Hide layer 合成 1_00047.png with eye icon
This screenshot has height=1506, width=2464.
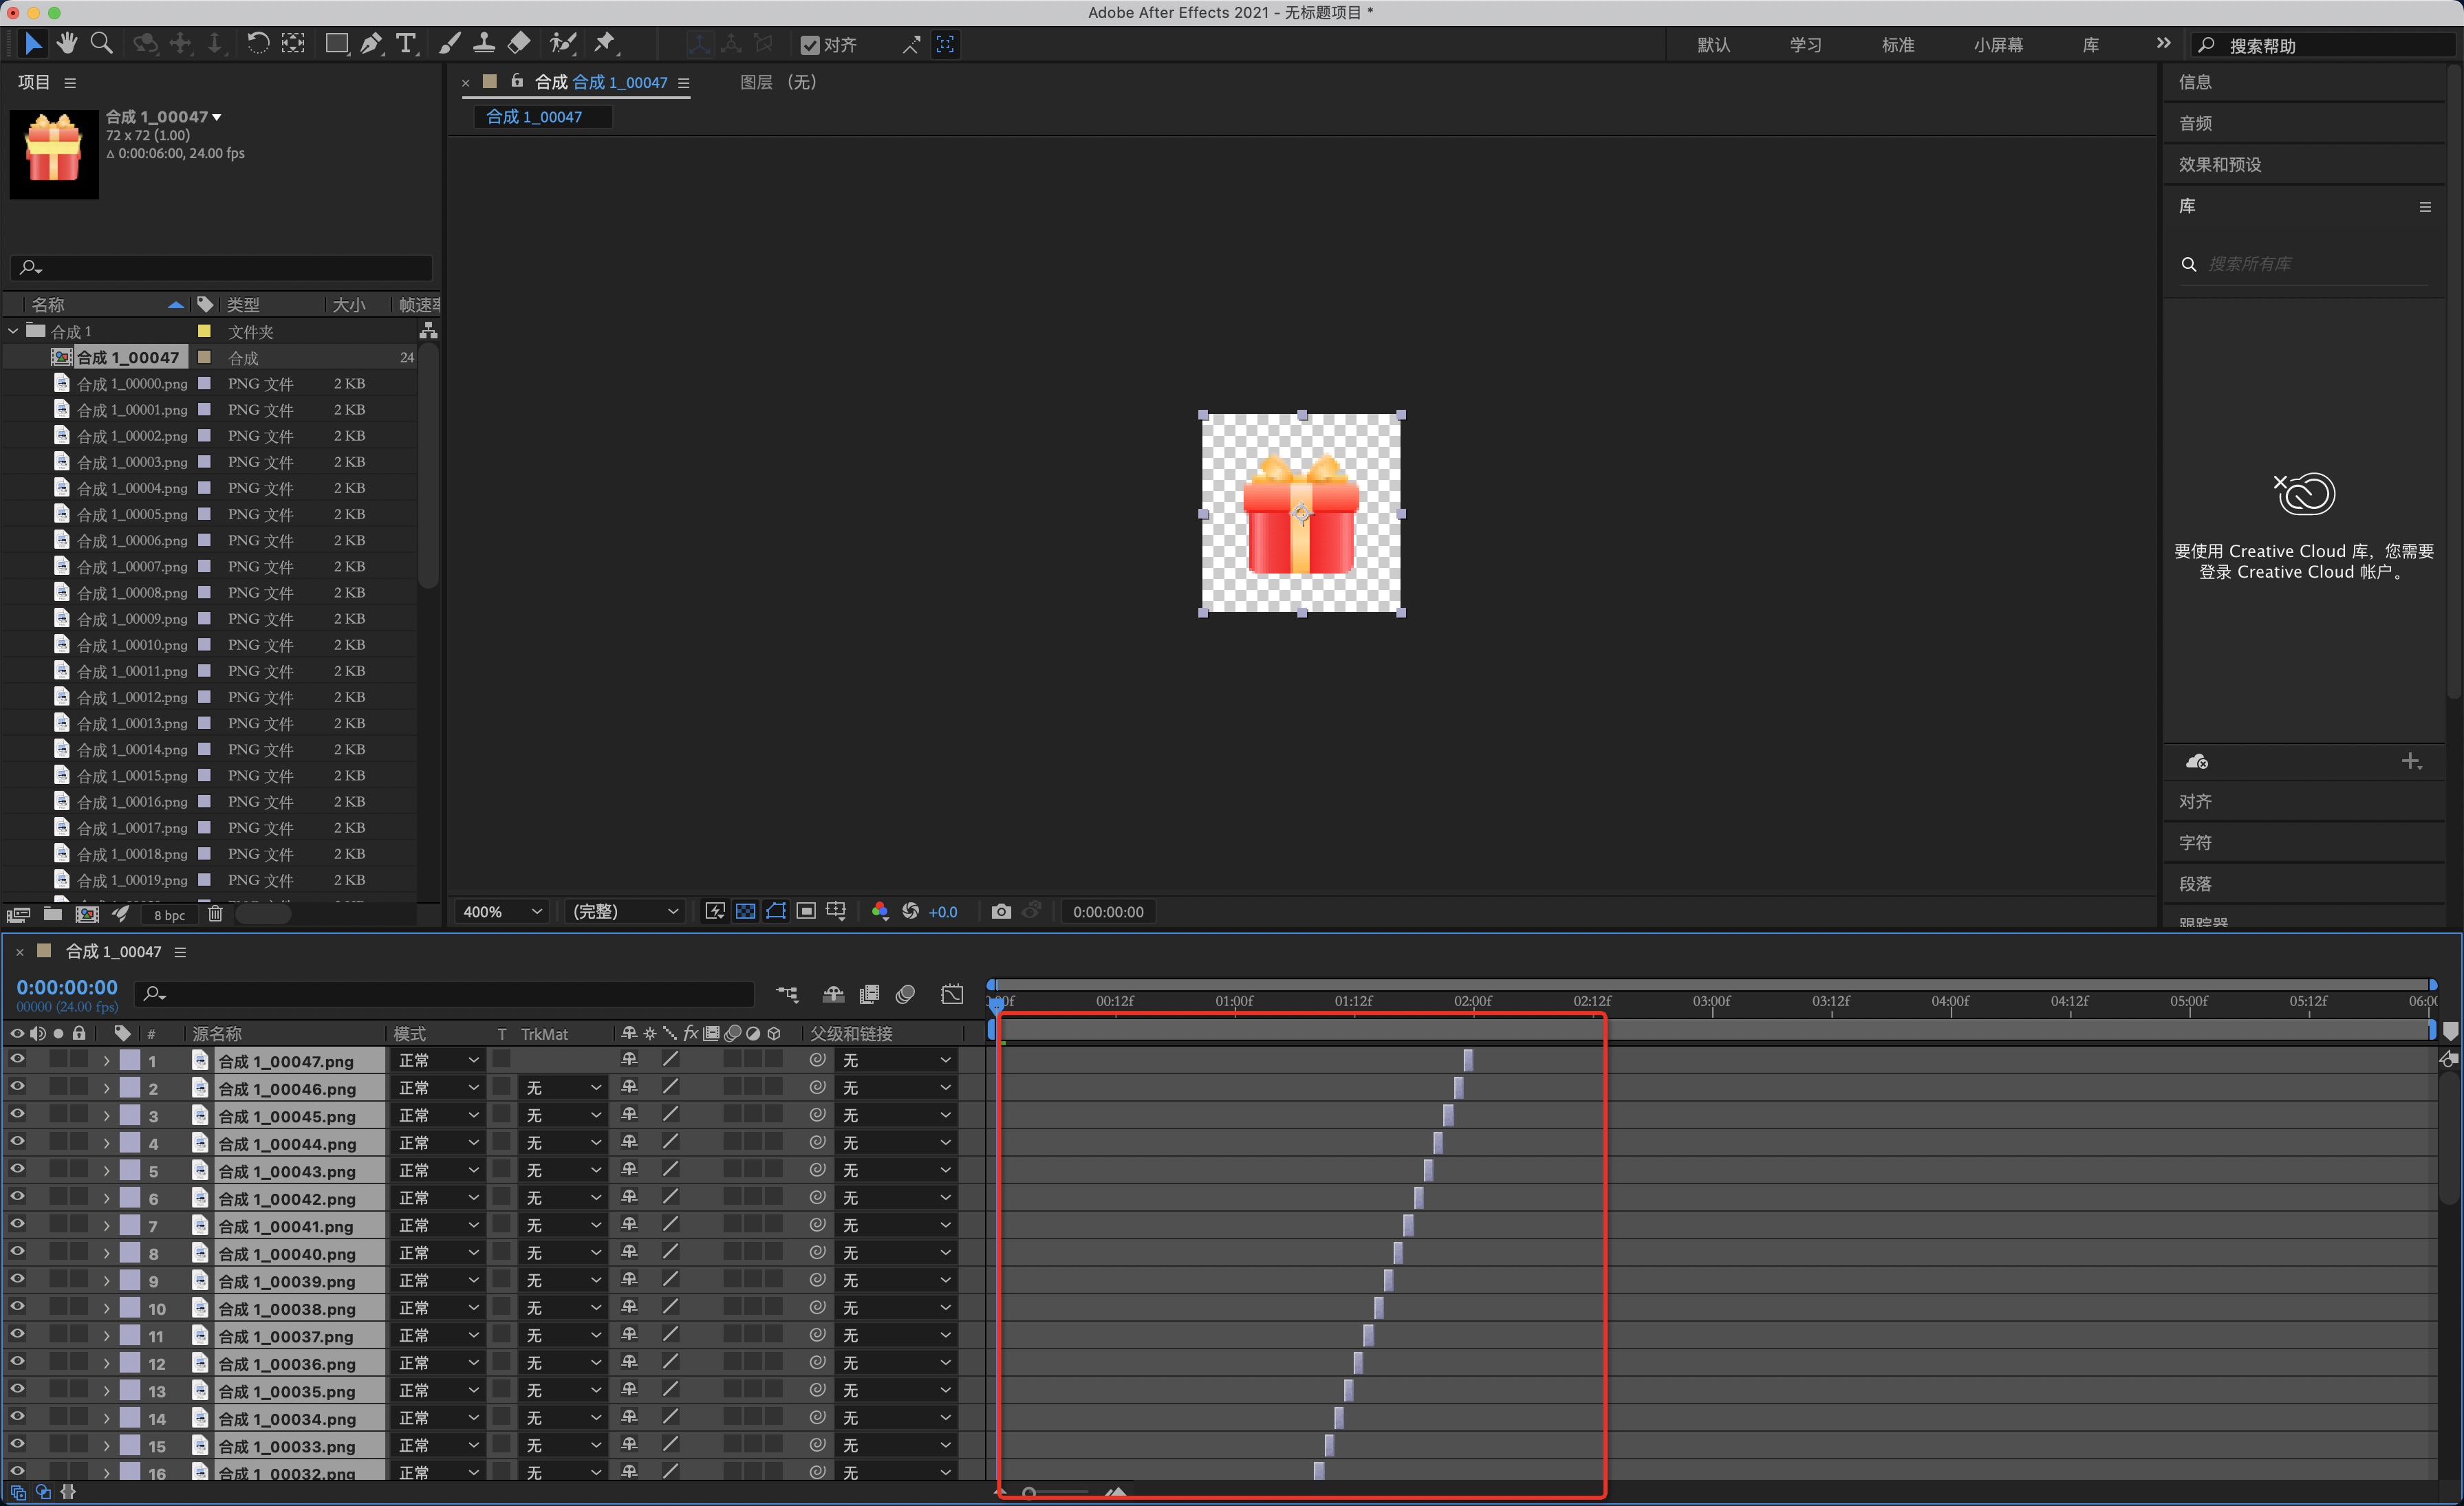17,1059
